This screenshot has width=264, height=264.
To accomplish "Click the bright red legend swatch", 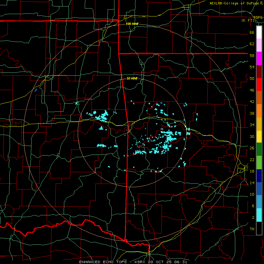I will (x=259, y=84).
